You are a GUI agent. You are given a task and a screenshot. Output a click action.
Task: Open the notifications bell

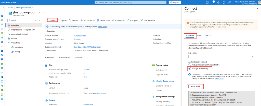[x=213, y=3]
